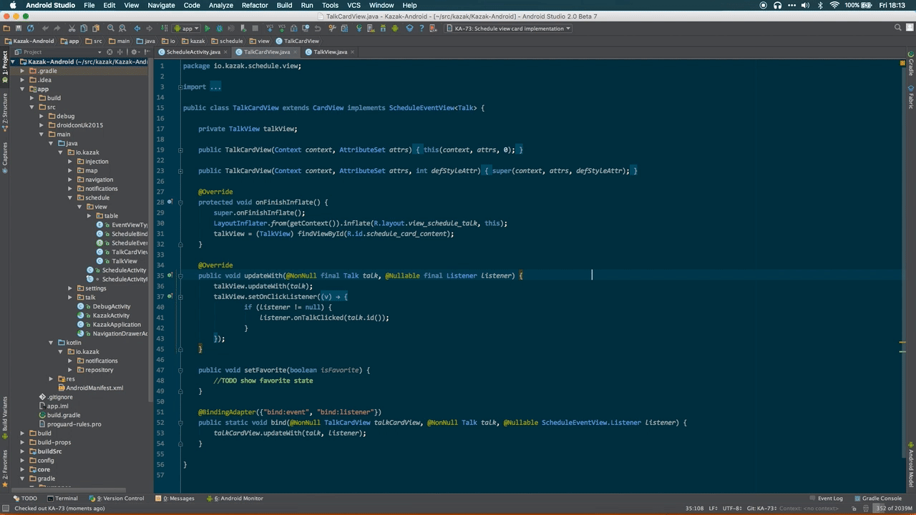
Task: Click the UTF-8 encoding selector
Action: click(x=731, y=509)
